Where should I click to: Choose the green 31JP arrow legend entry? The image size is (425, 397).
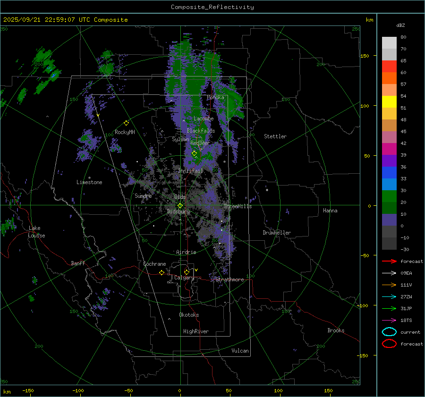[x=389, y=308]
